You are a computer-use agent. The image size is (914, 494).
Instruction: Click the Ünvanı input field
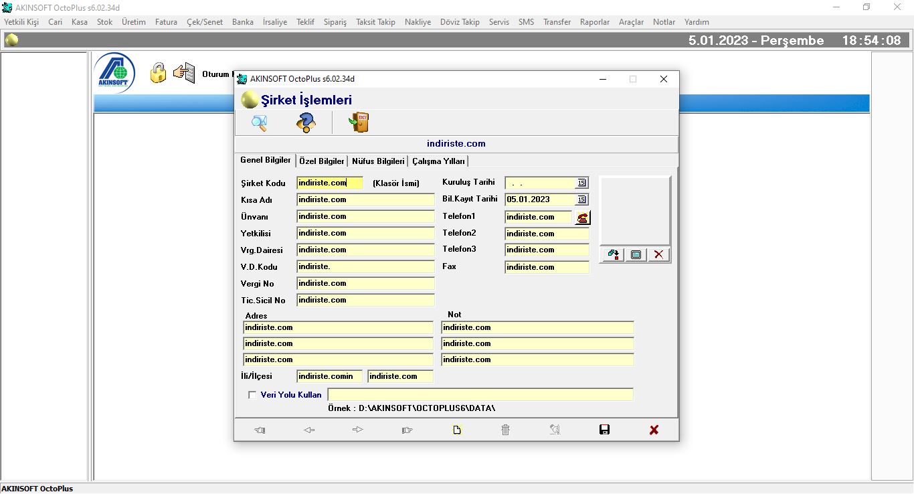pyautogui.click(x=366, y=216)
